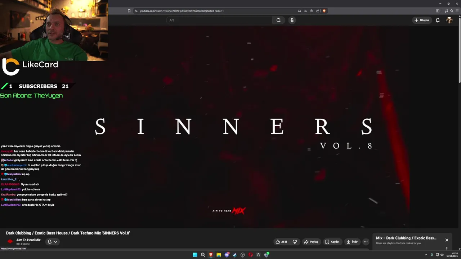This screenshot has width=461, height=259.
Task: Open Steam from the taskbar
Action: pyautogui.click(x=234, y=255)
